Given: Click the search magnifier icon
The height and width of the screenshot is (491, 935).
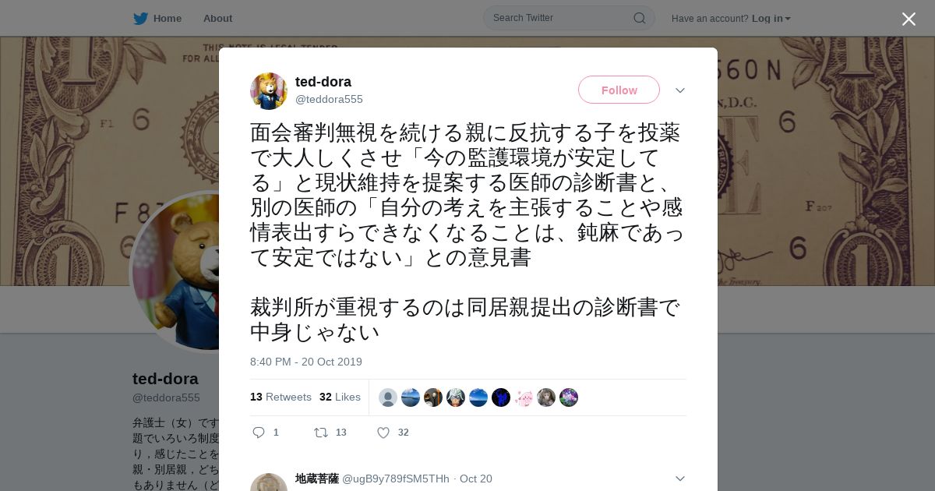Looking at the screenshot, I should click(639, 18).
